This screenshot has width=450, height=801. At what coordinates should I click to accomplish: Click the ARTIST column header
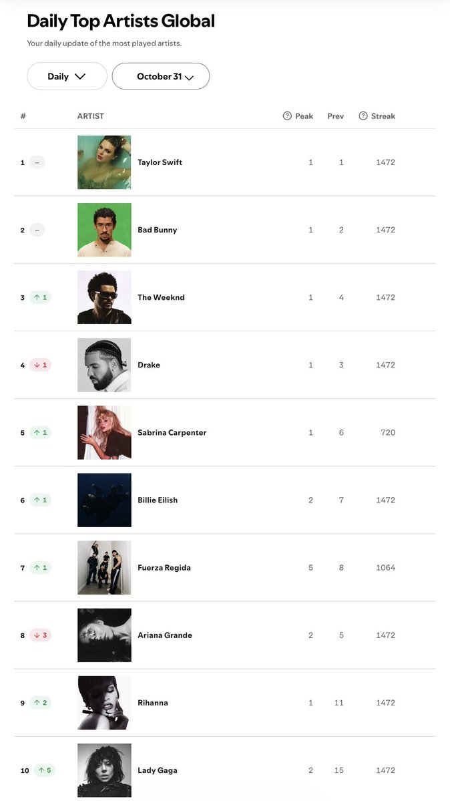tap(90, 116)
